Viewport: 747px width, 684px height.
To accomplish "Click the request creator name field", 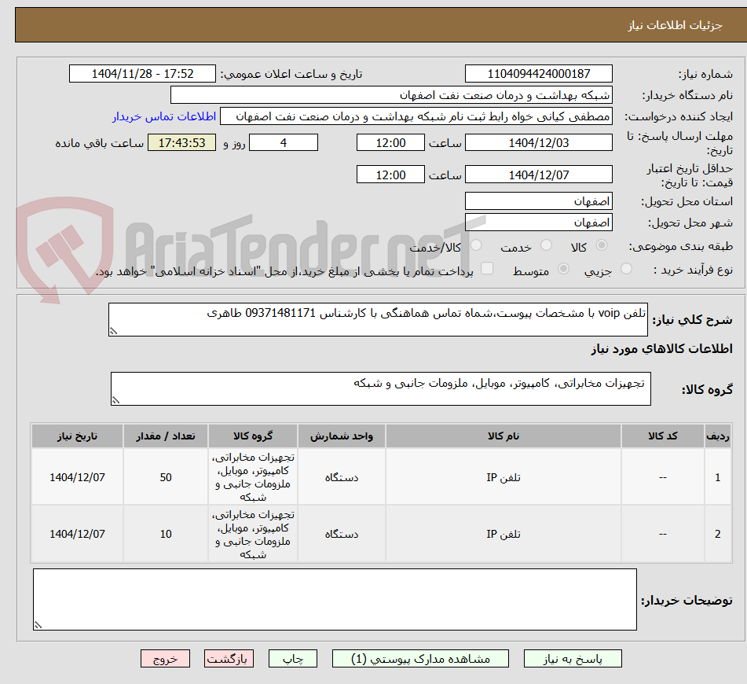I will (x=416, y=116).
